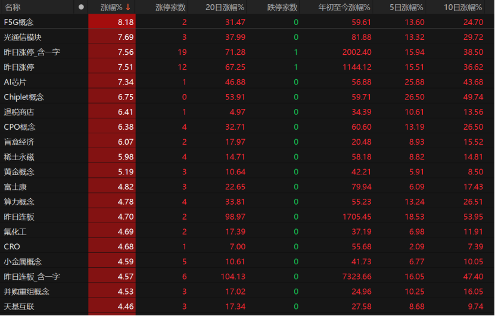
Task: Click the red sort arrow beside 涨幅%
Action: 127,7
